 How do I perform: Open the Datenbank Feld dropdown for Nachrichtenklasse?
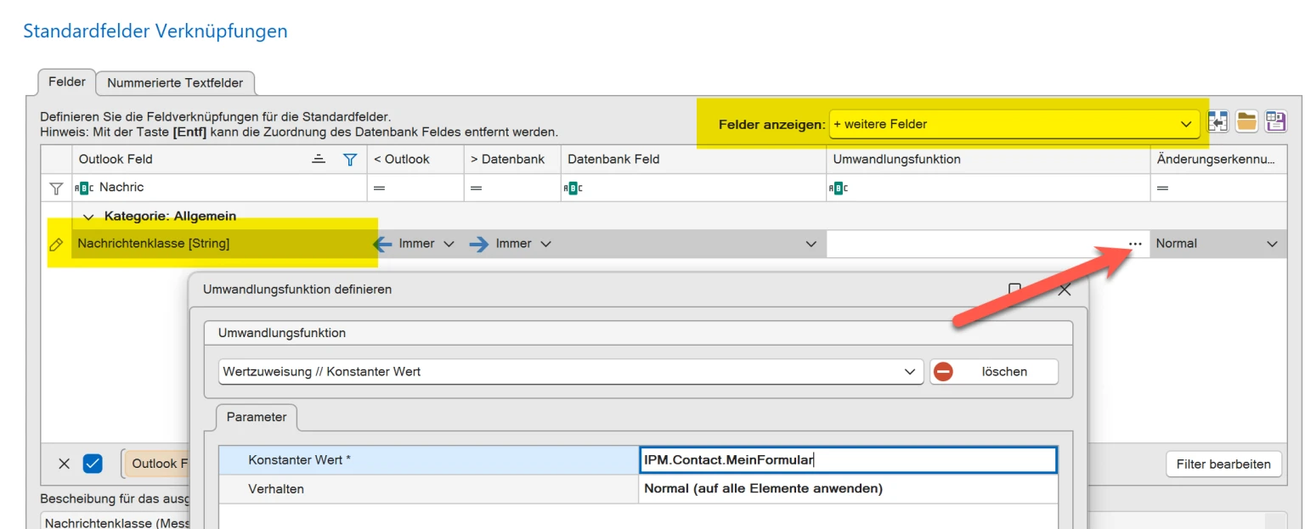(x=811, y=244)
